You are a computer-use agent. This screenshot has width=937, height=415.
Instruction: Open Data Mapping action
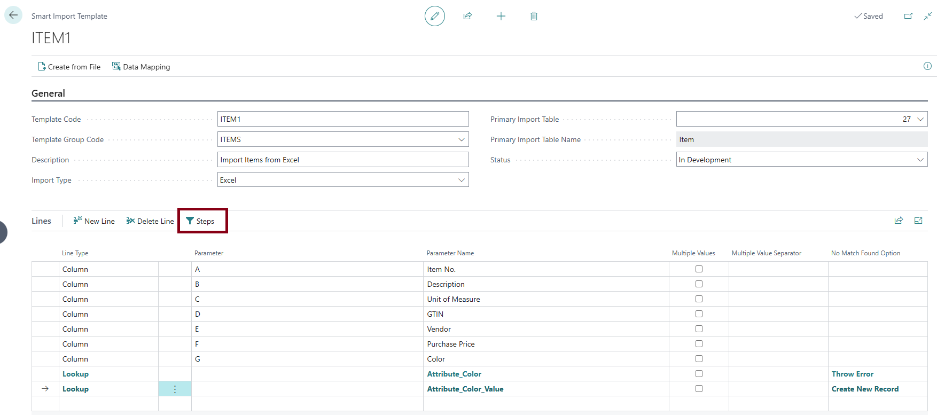[x=141, y=67]
